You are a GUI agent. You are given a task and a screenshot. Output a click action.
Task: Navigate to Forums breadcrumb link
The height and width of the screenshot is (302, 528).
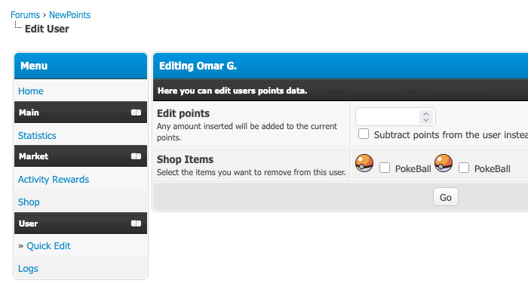click(x=25, y=15)
